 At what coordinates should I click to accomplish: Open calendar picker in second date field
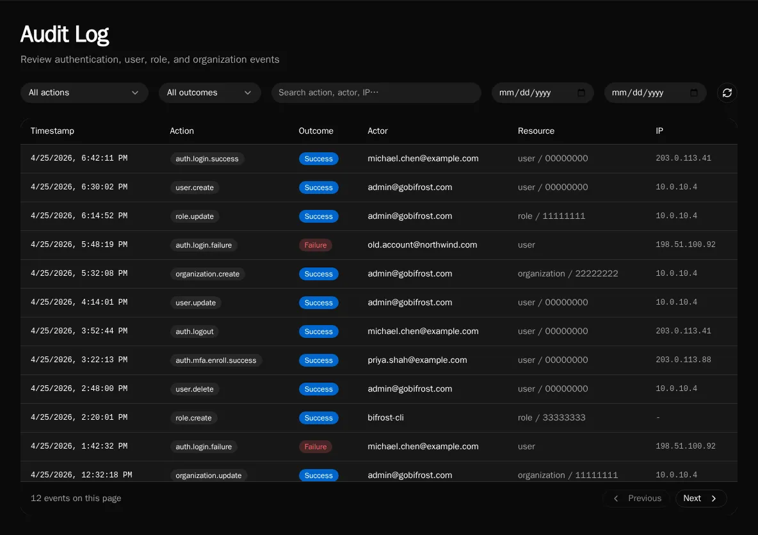[x=694, y=93]
